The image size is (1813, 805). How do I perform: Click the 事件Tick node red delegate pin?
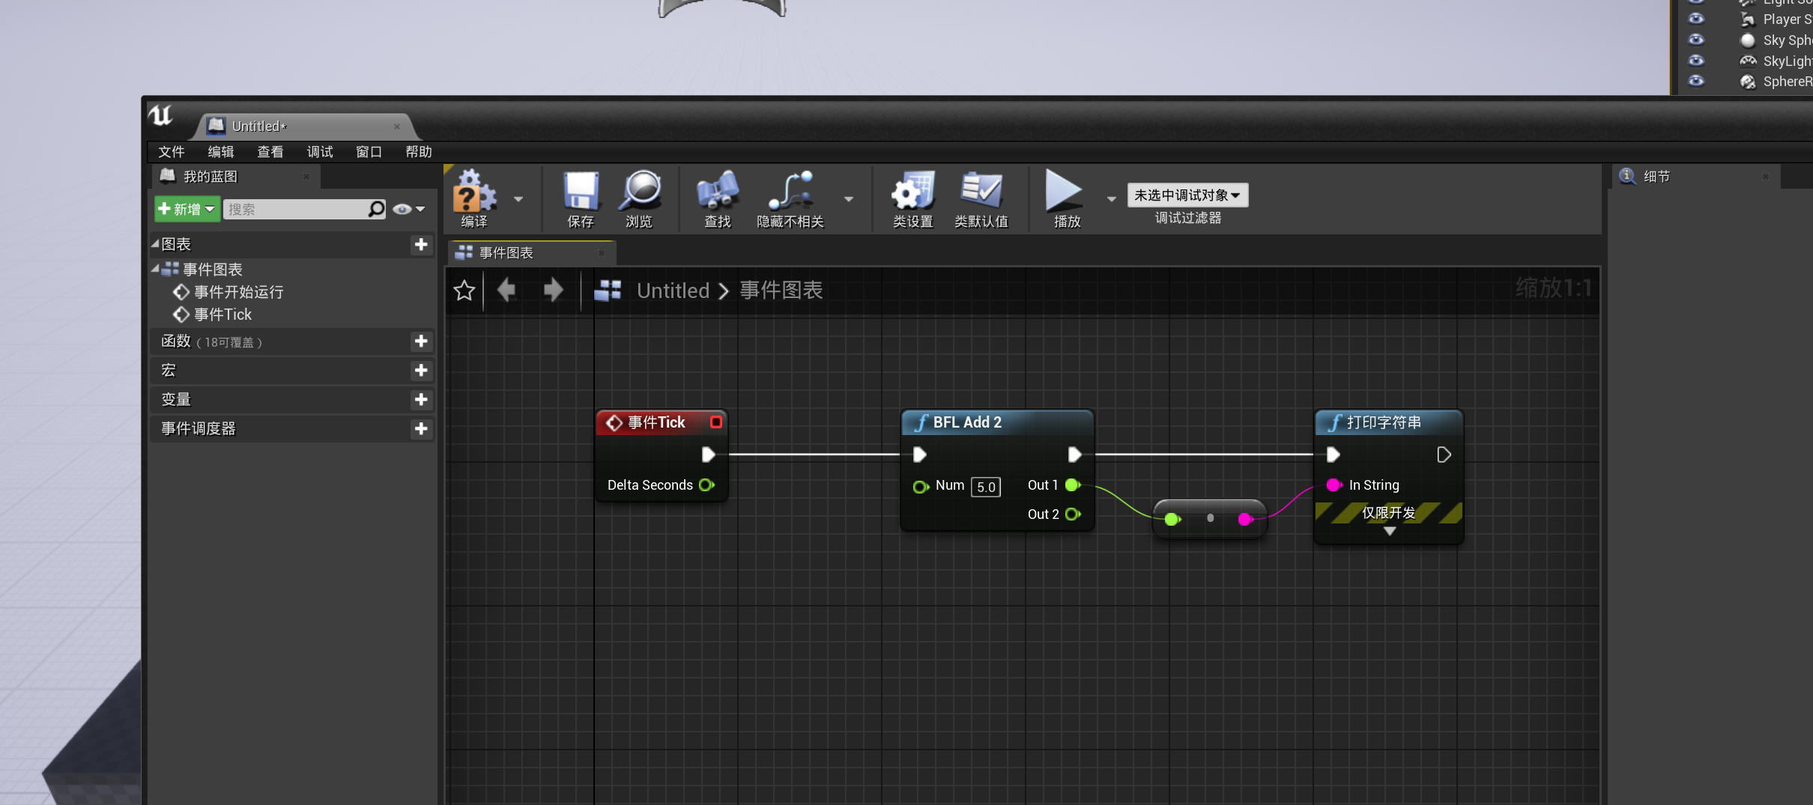(716, 422)
